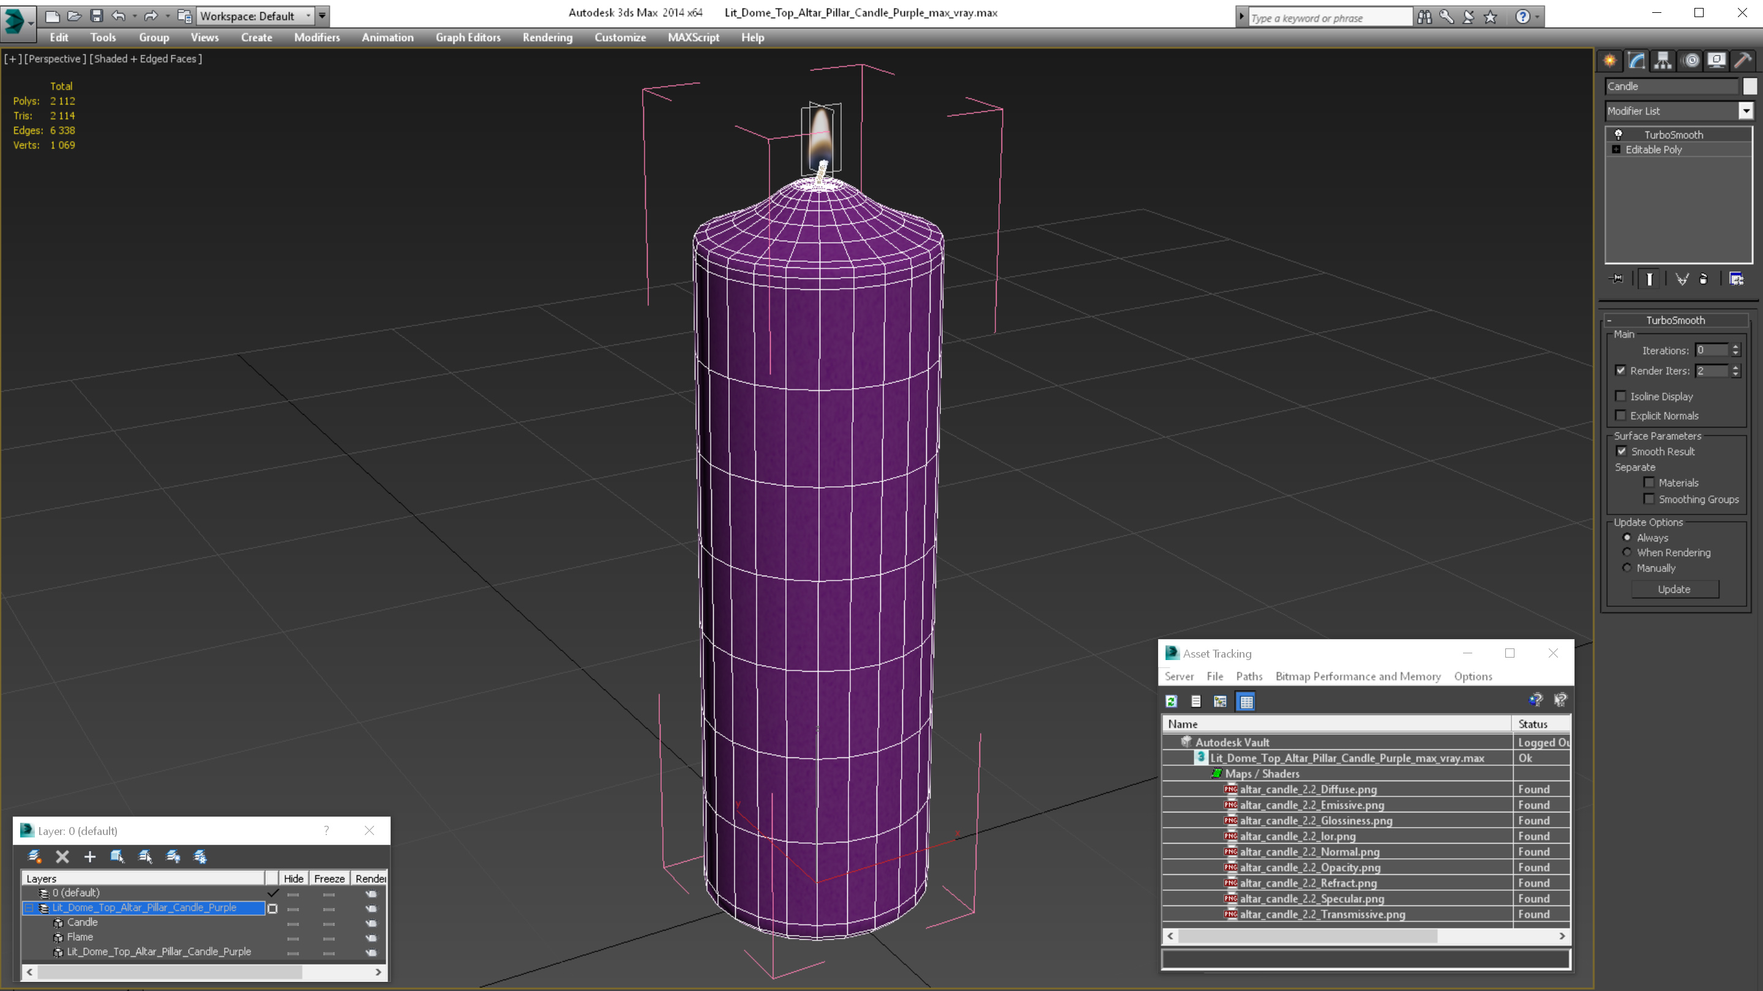Toggle TurboSmooth lightbulb visibility in stack
Screen dimensions: 1763x991
point(1619,134)
